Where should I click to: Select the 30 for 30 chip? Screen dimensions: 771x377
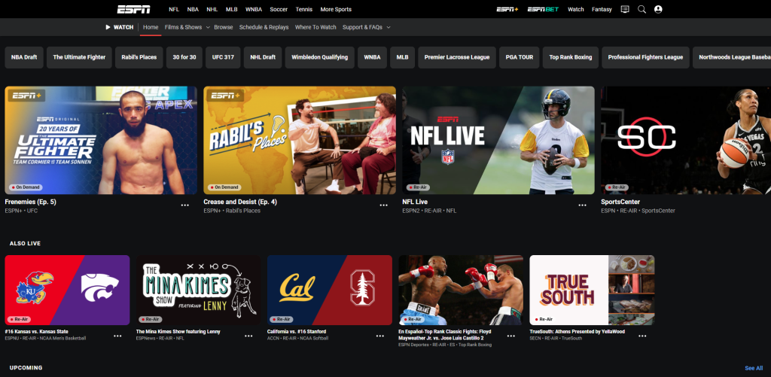184,57
